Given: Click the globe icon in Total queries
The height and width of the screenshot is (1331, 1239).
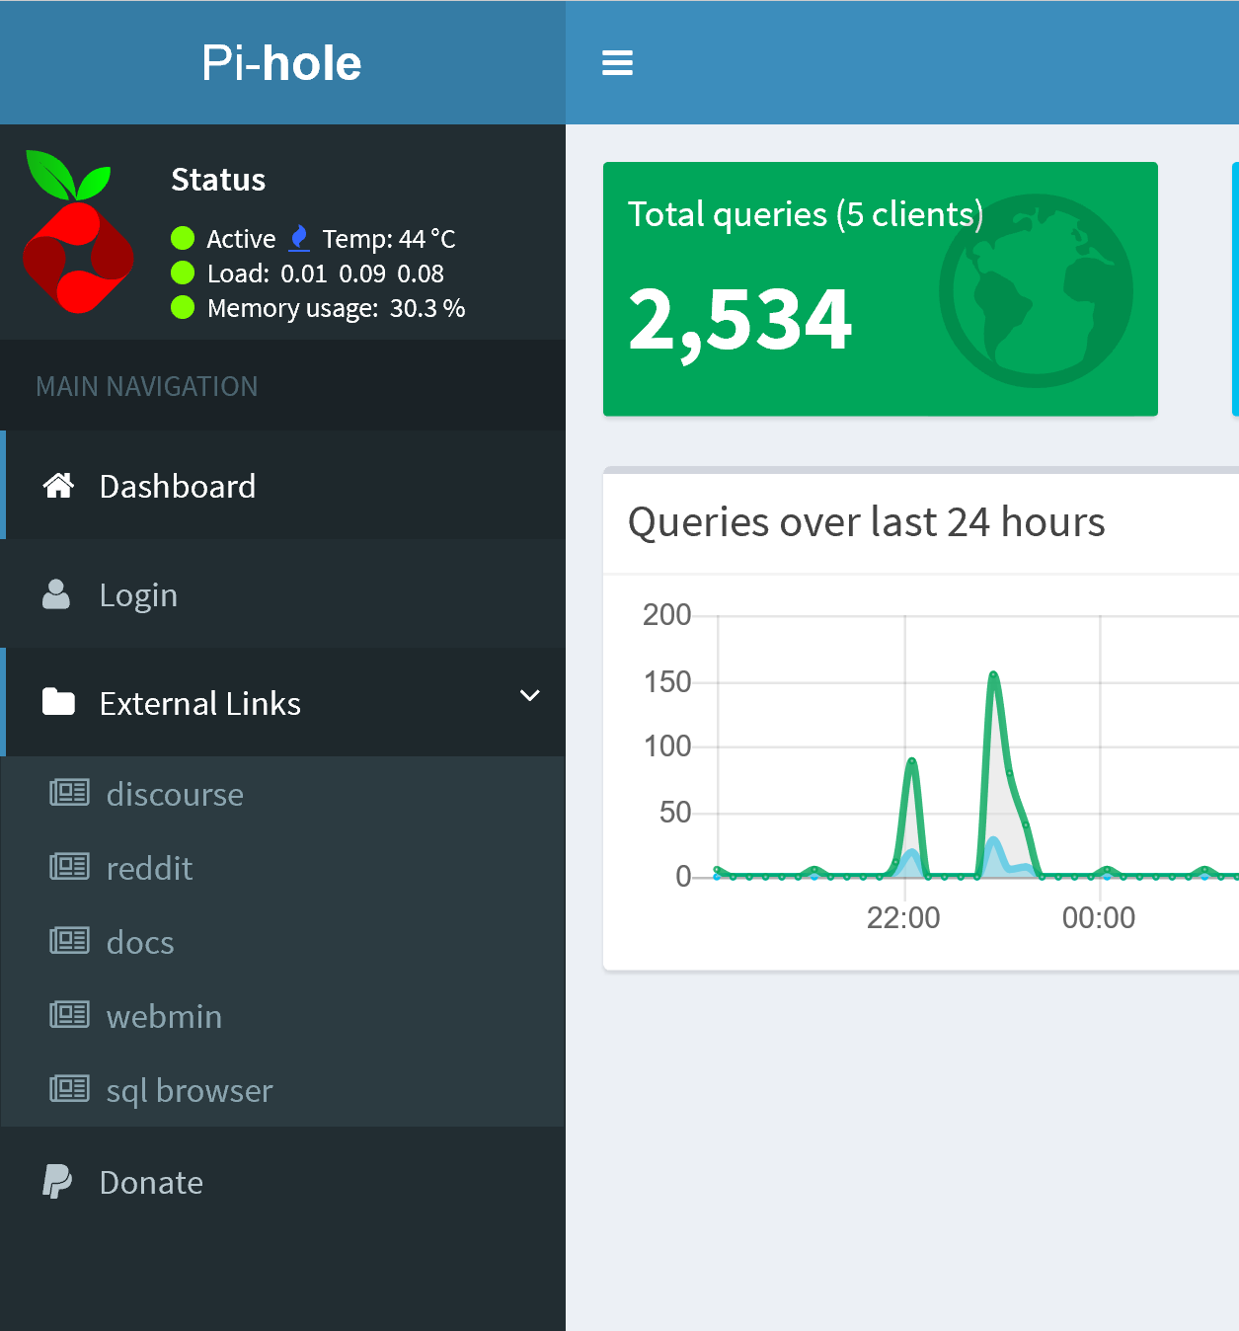Looking at the screenshot, I should pos(1035,291).
